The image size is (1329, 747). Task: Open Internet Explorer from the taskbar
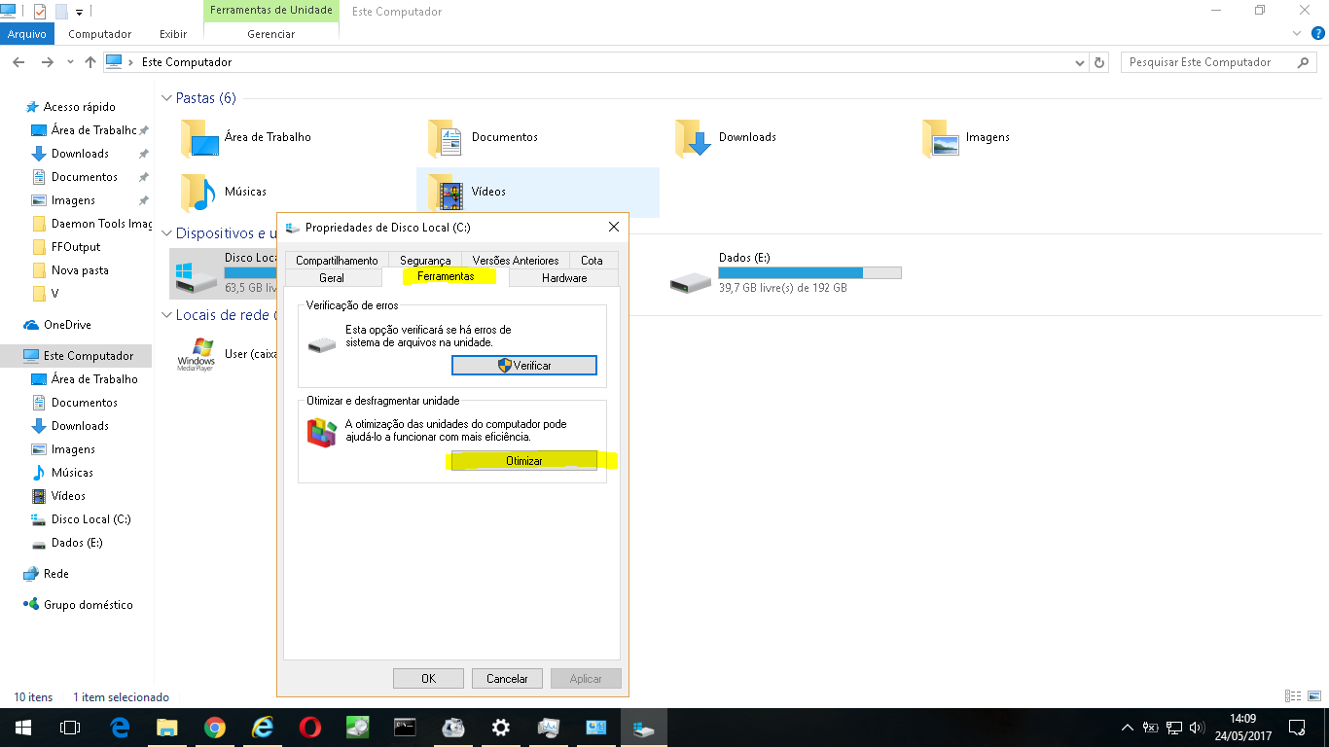click(x=263, y=728)
